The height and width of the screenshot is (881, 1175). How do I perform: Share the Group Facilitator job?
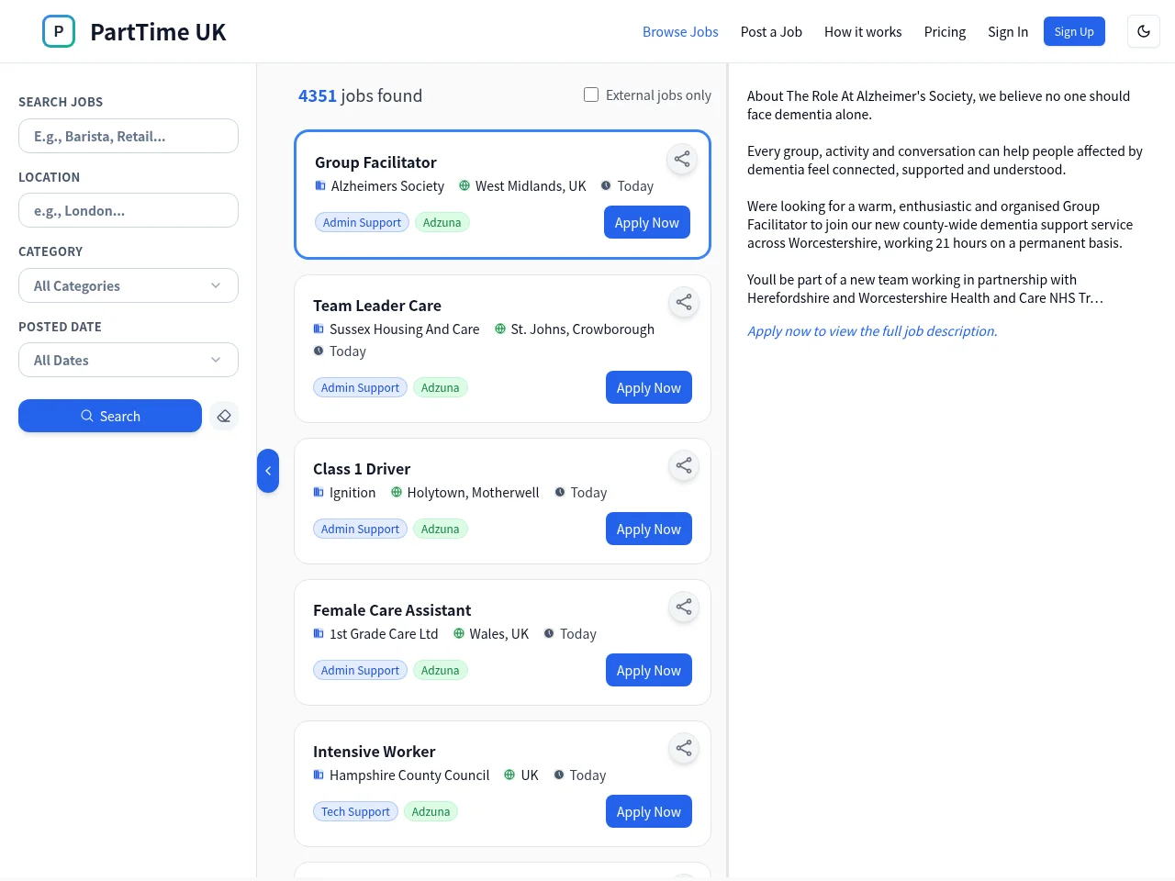(682, 159)
